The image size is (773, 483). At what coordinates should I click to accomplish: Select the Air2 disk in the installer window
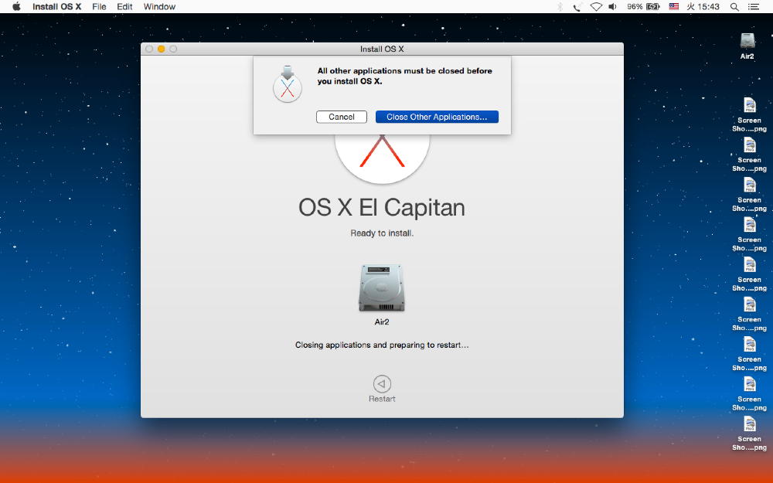[382, 294]
